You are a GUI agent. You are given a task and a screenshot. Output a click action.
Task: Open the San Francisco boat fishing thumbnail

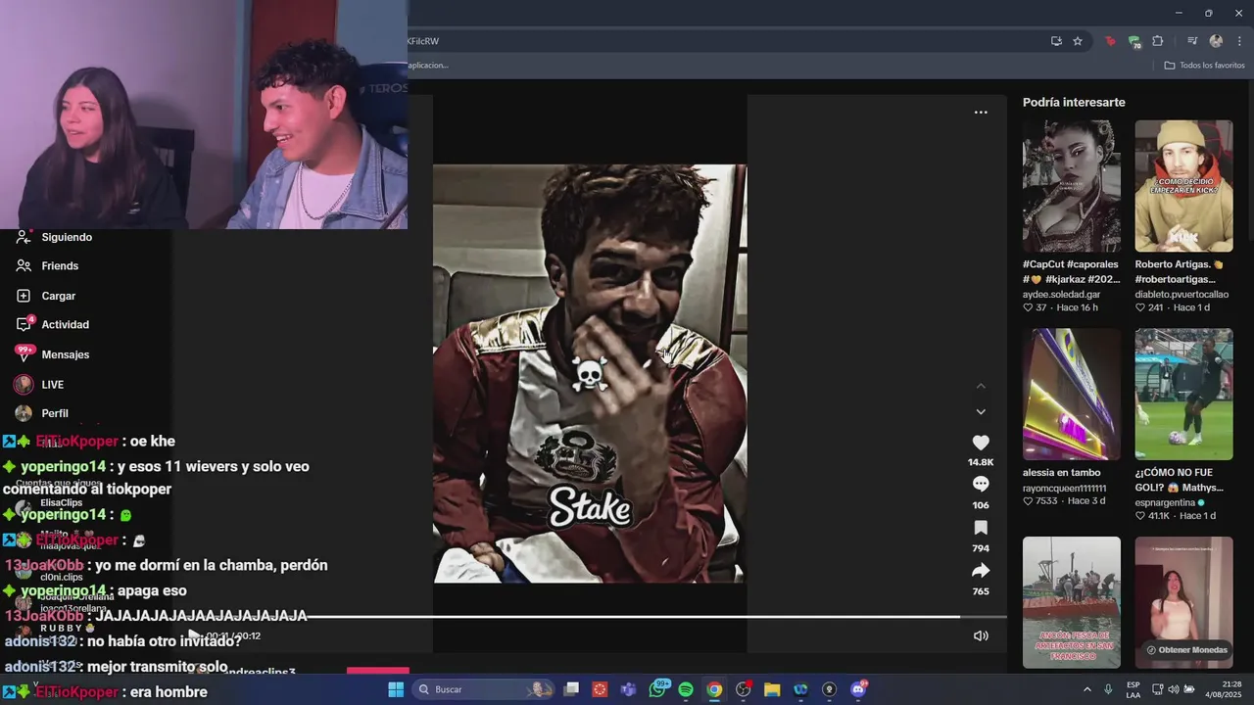1071,602
